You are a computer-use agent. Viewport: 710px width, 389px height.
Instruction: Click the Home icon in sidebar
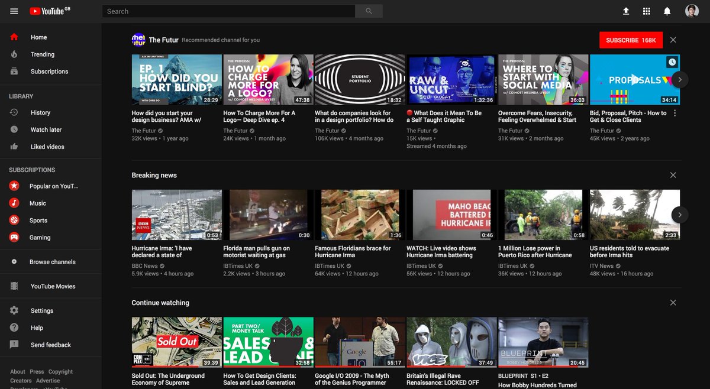pos(14,37)
